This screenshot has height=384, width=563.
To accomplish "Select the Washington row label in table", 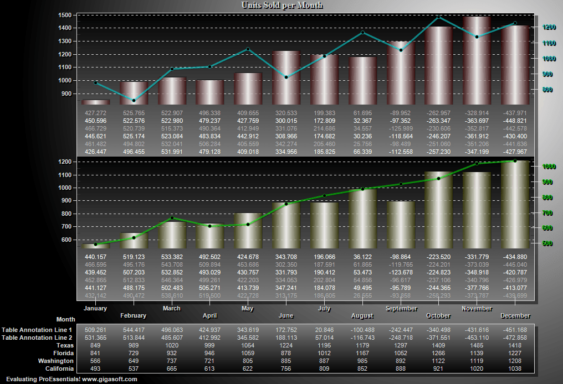I will pyautogui.click(x=55, y=361).
